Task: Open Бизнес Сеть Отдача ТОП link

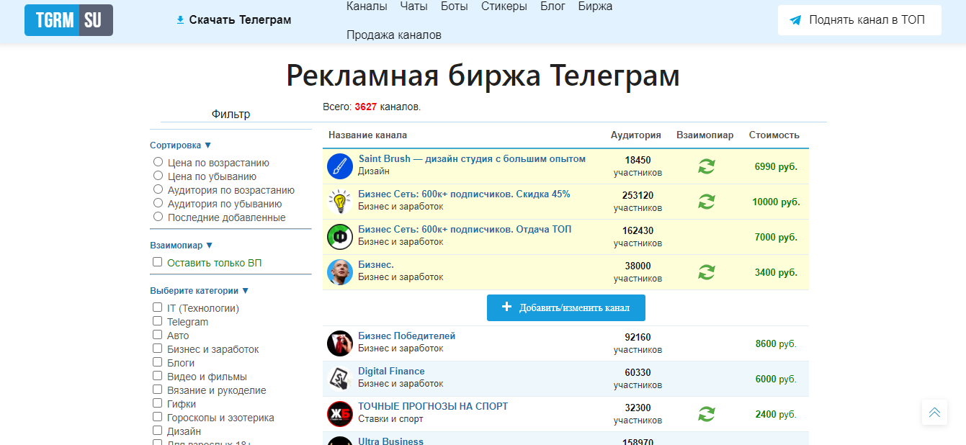Action: (465, 230)
